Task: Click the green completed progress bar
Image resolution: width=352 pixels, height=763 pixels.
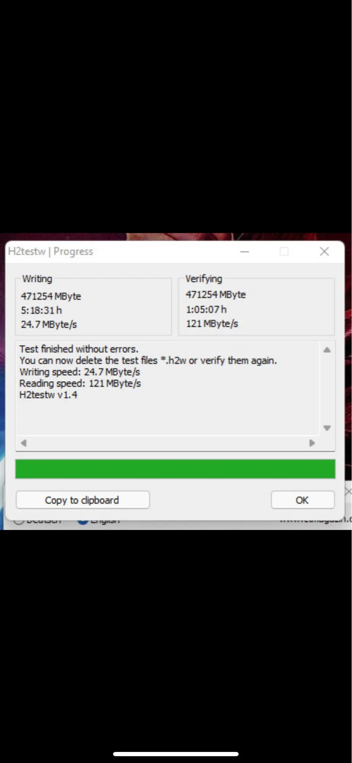Action: (x=175, y=468)
